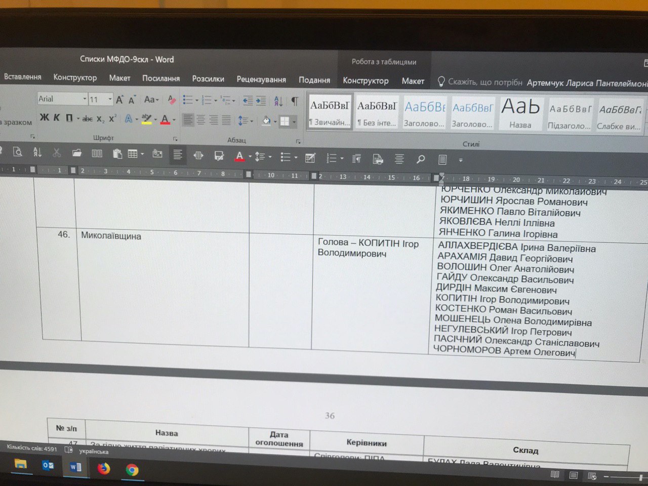Expand the multilevel list dropdown arrow
Image resolution: width=648 pixels, height=486 pixels.
point(234,101)
